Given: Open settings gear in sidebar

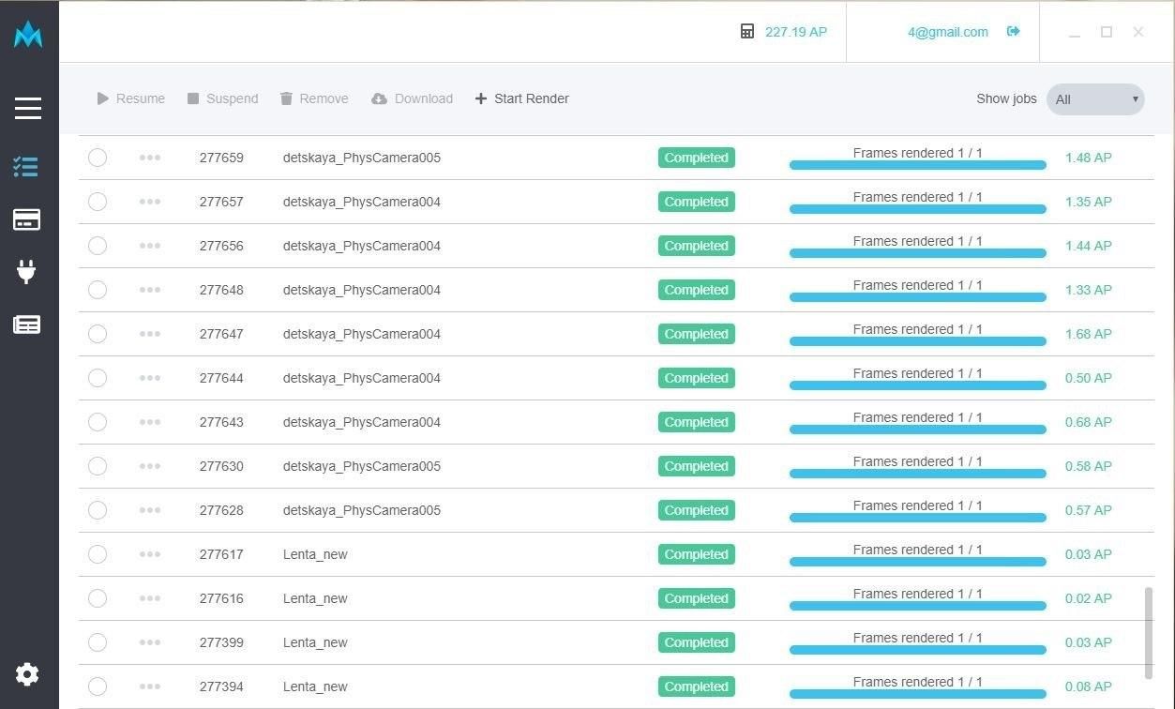Looking at the screenshot, I should click(27, 673).
